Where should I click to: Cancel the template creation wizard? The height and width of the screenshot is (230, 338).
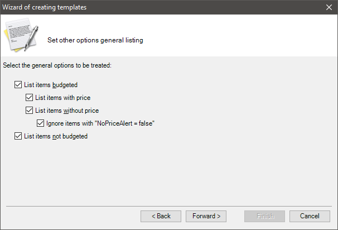310,216
